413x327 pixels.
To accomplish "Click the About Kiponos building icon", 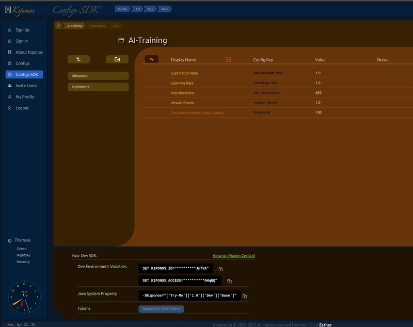I will 10,52.
